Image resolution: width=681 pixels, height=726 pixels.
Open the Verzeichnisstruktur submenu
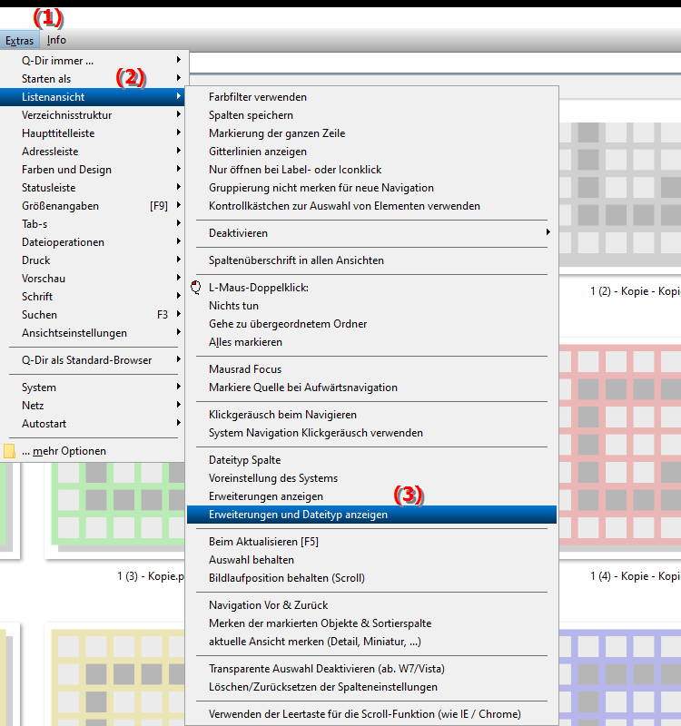(x=93, y=115)
